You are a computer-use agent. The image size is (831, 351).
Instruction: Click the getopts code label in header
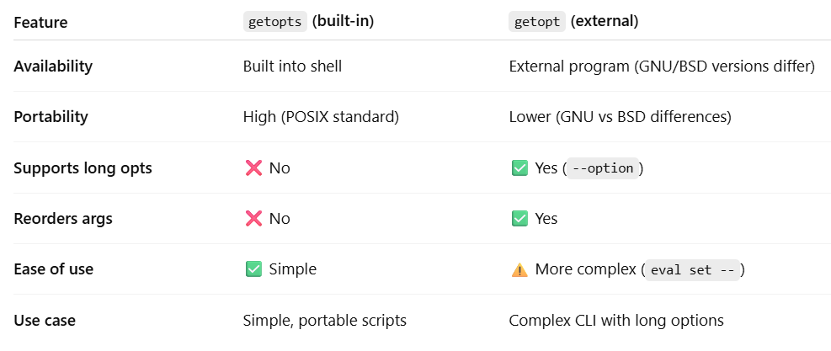click(275, 22)
